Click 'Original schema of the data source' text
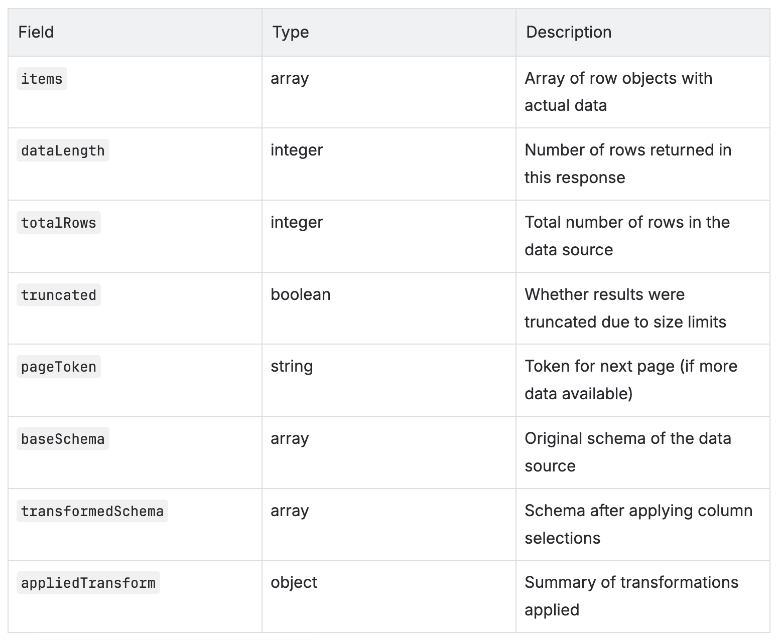 coord(628,452)
